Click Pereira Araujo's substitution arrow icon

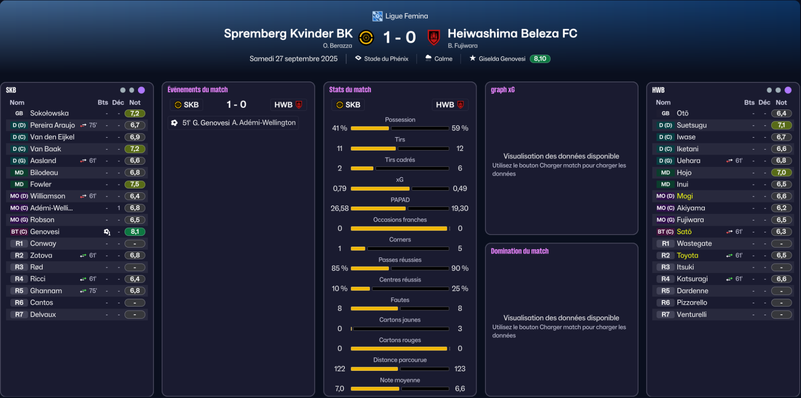(x=83, y=126)
